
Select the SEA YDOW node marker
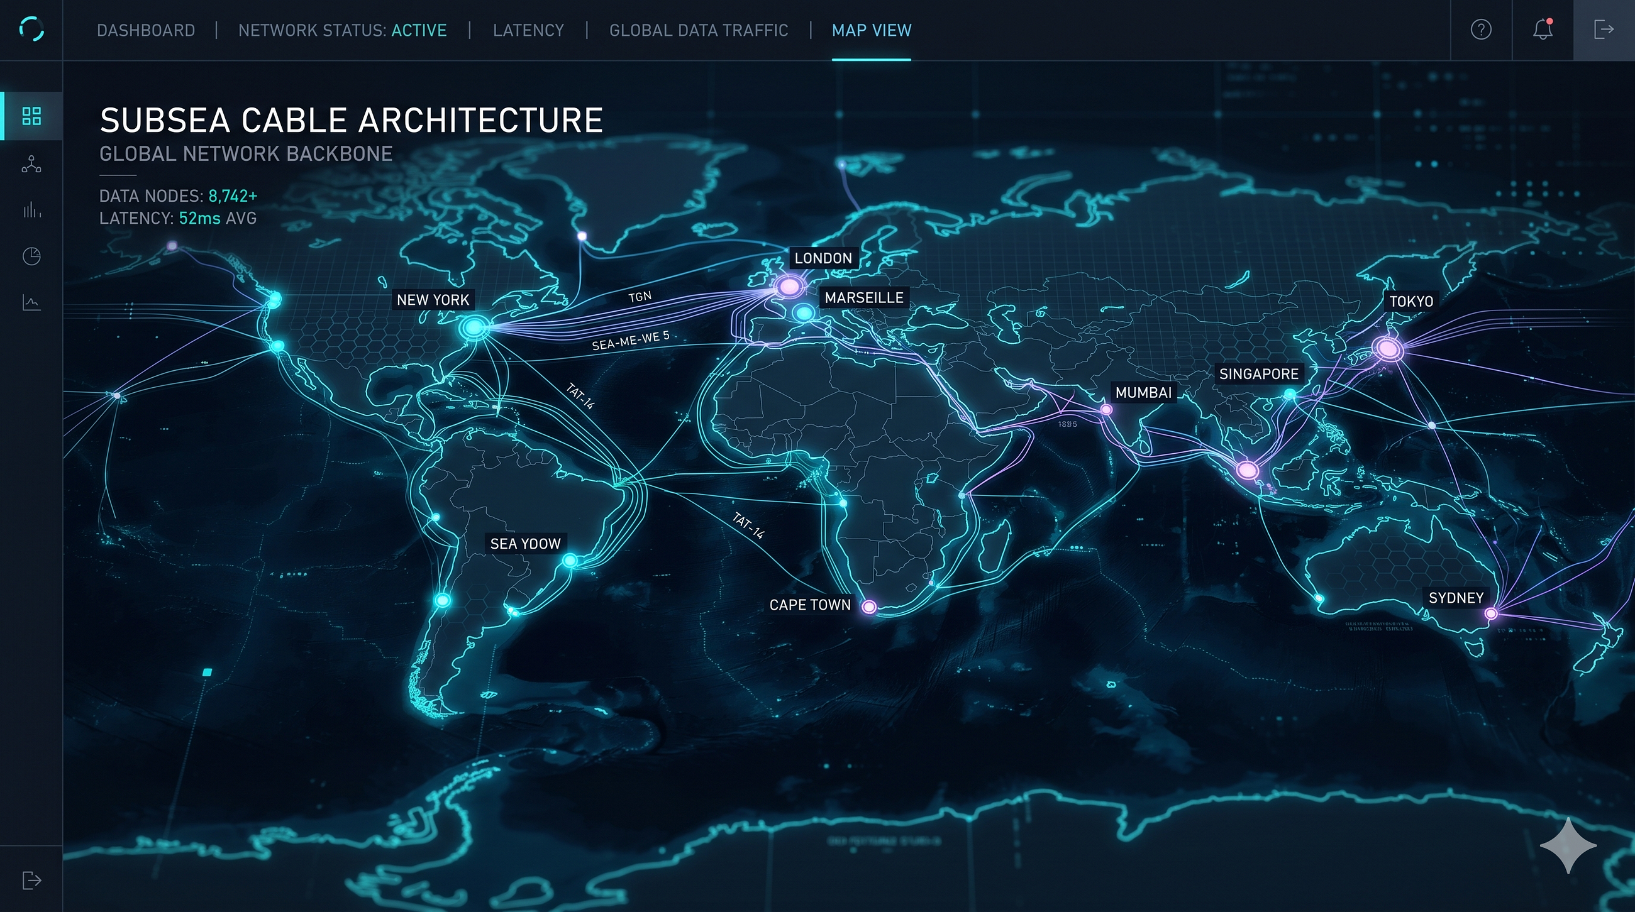coord(569,561)
